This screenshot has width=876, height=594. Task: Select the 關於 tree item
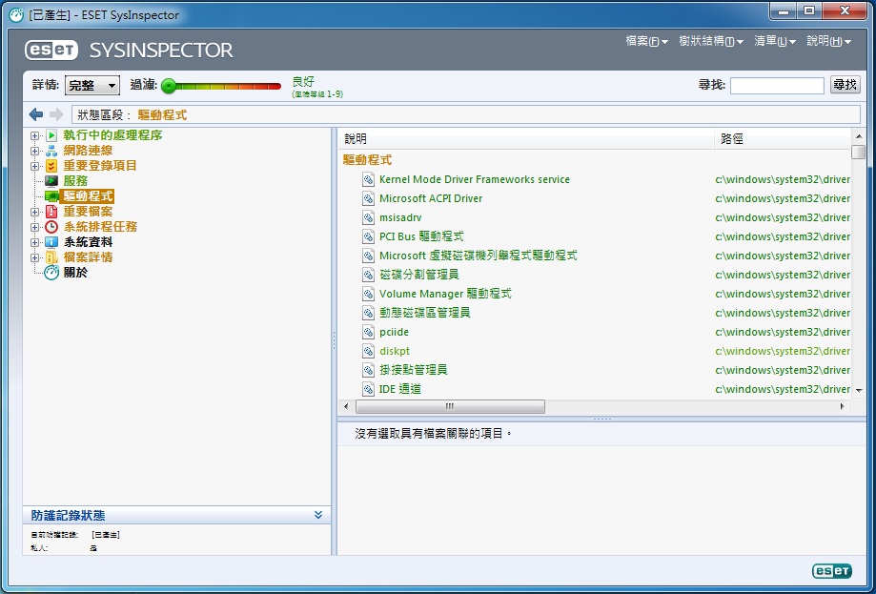(x=75, y=273)
